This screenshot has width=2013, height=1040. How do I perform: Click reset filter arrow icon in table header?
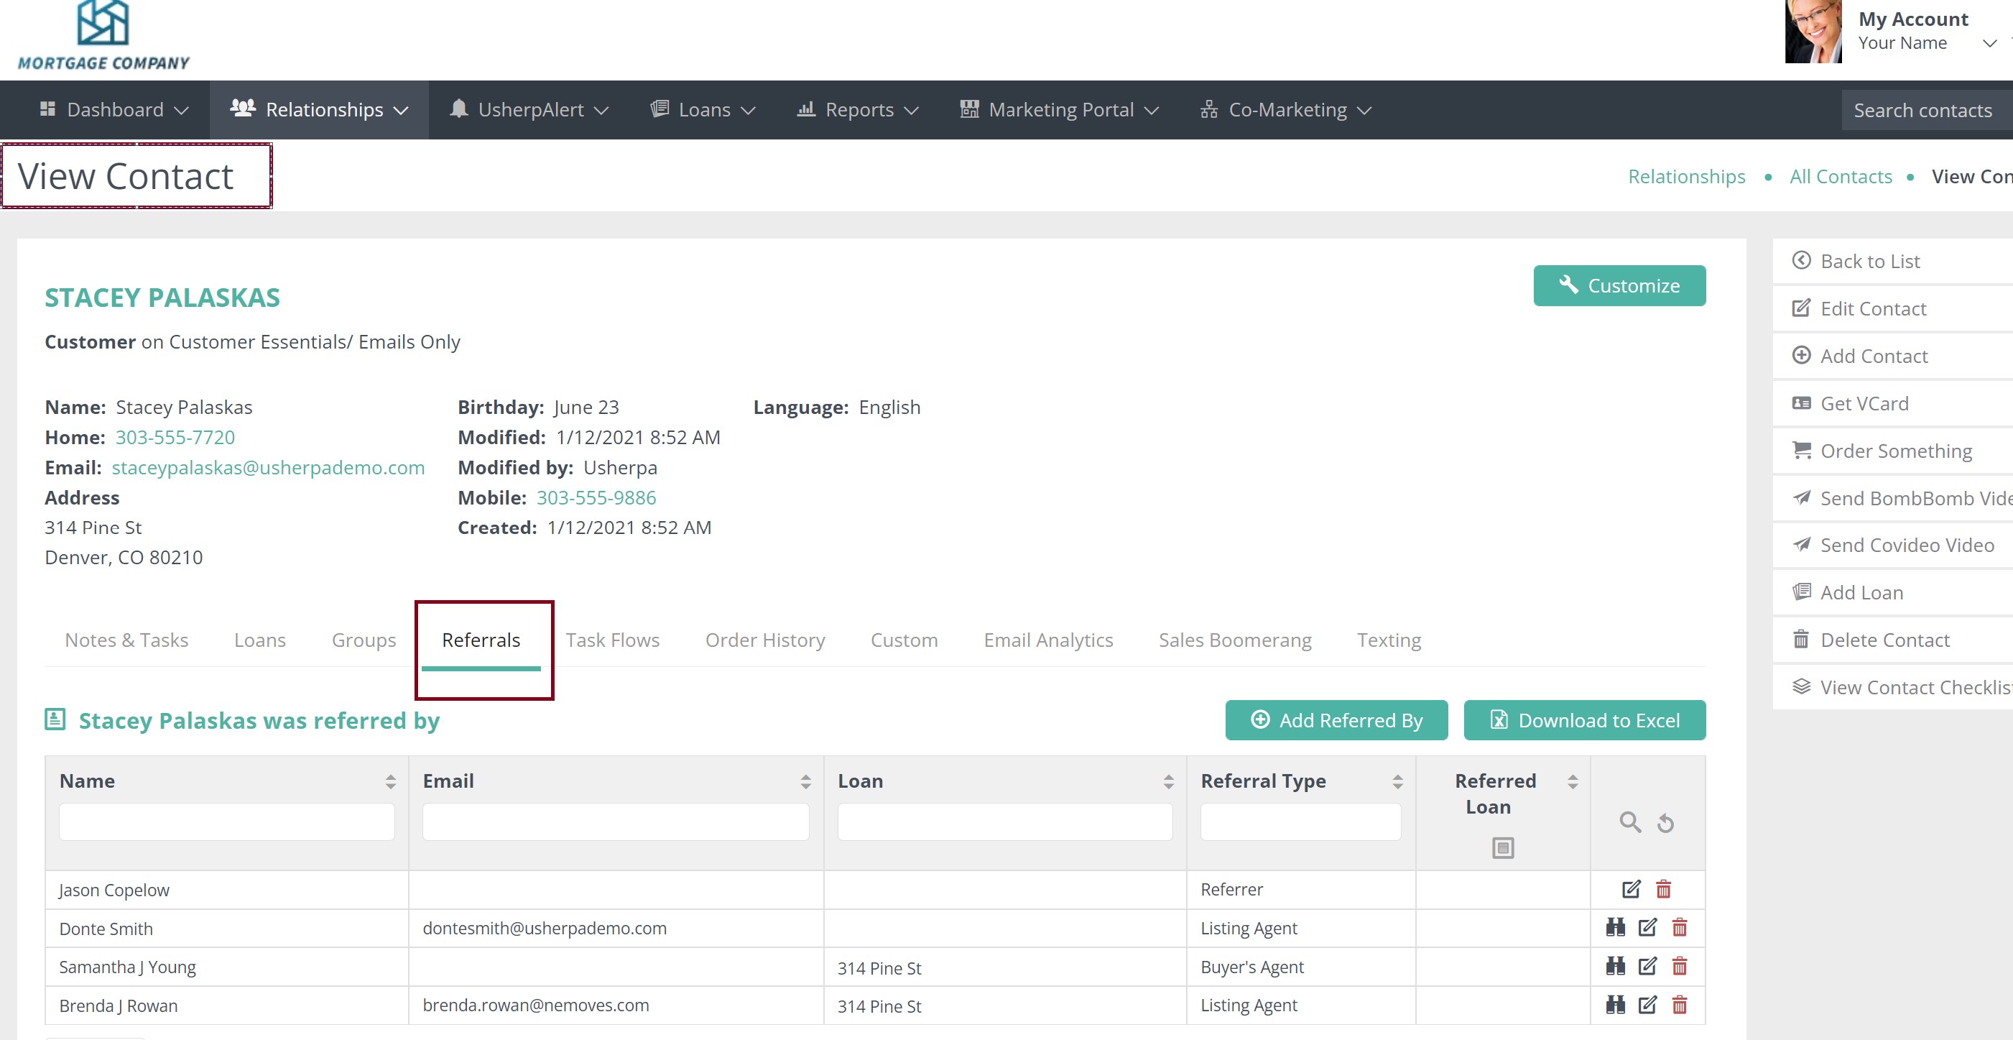[x=1665, y=824]
